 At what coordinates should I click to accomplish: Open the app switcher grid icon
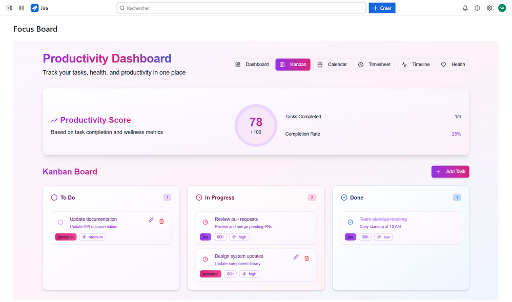pyautogui.click(x=21, y=8)
